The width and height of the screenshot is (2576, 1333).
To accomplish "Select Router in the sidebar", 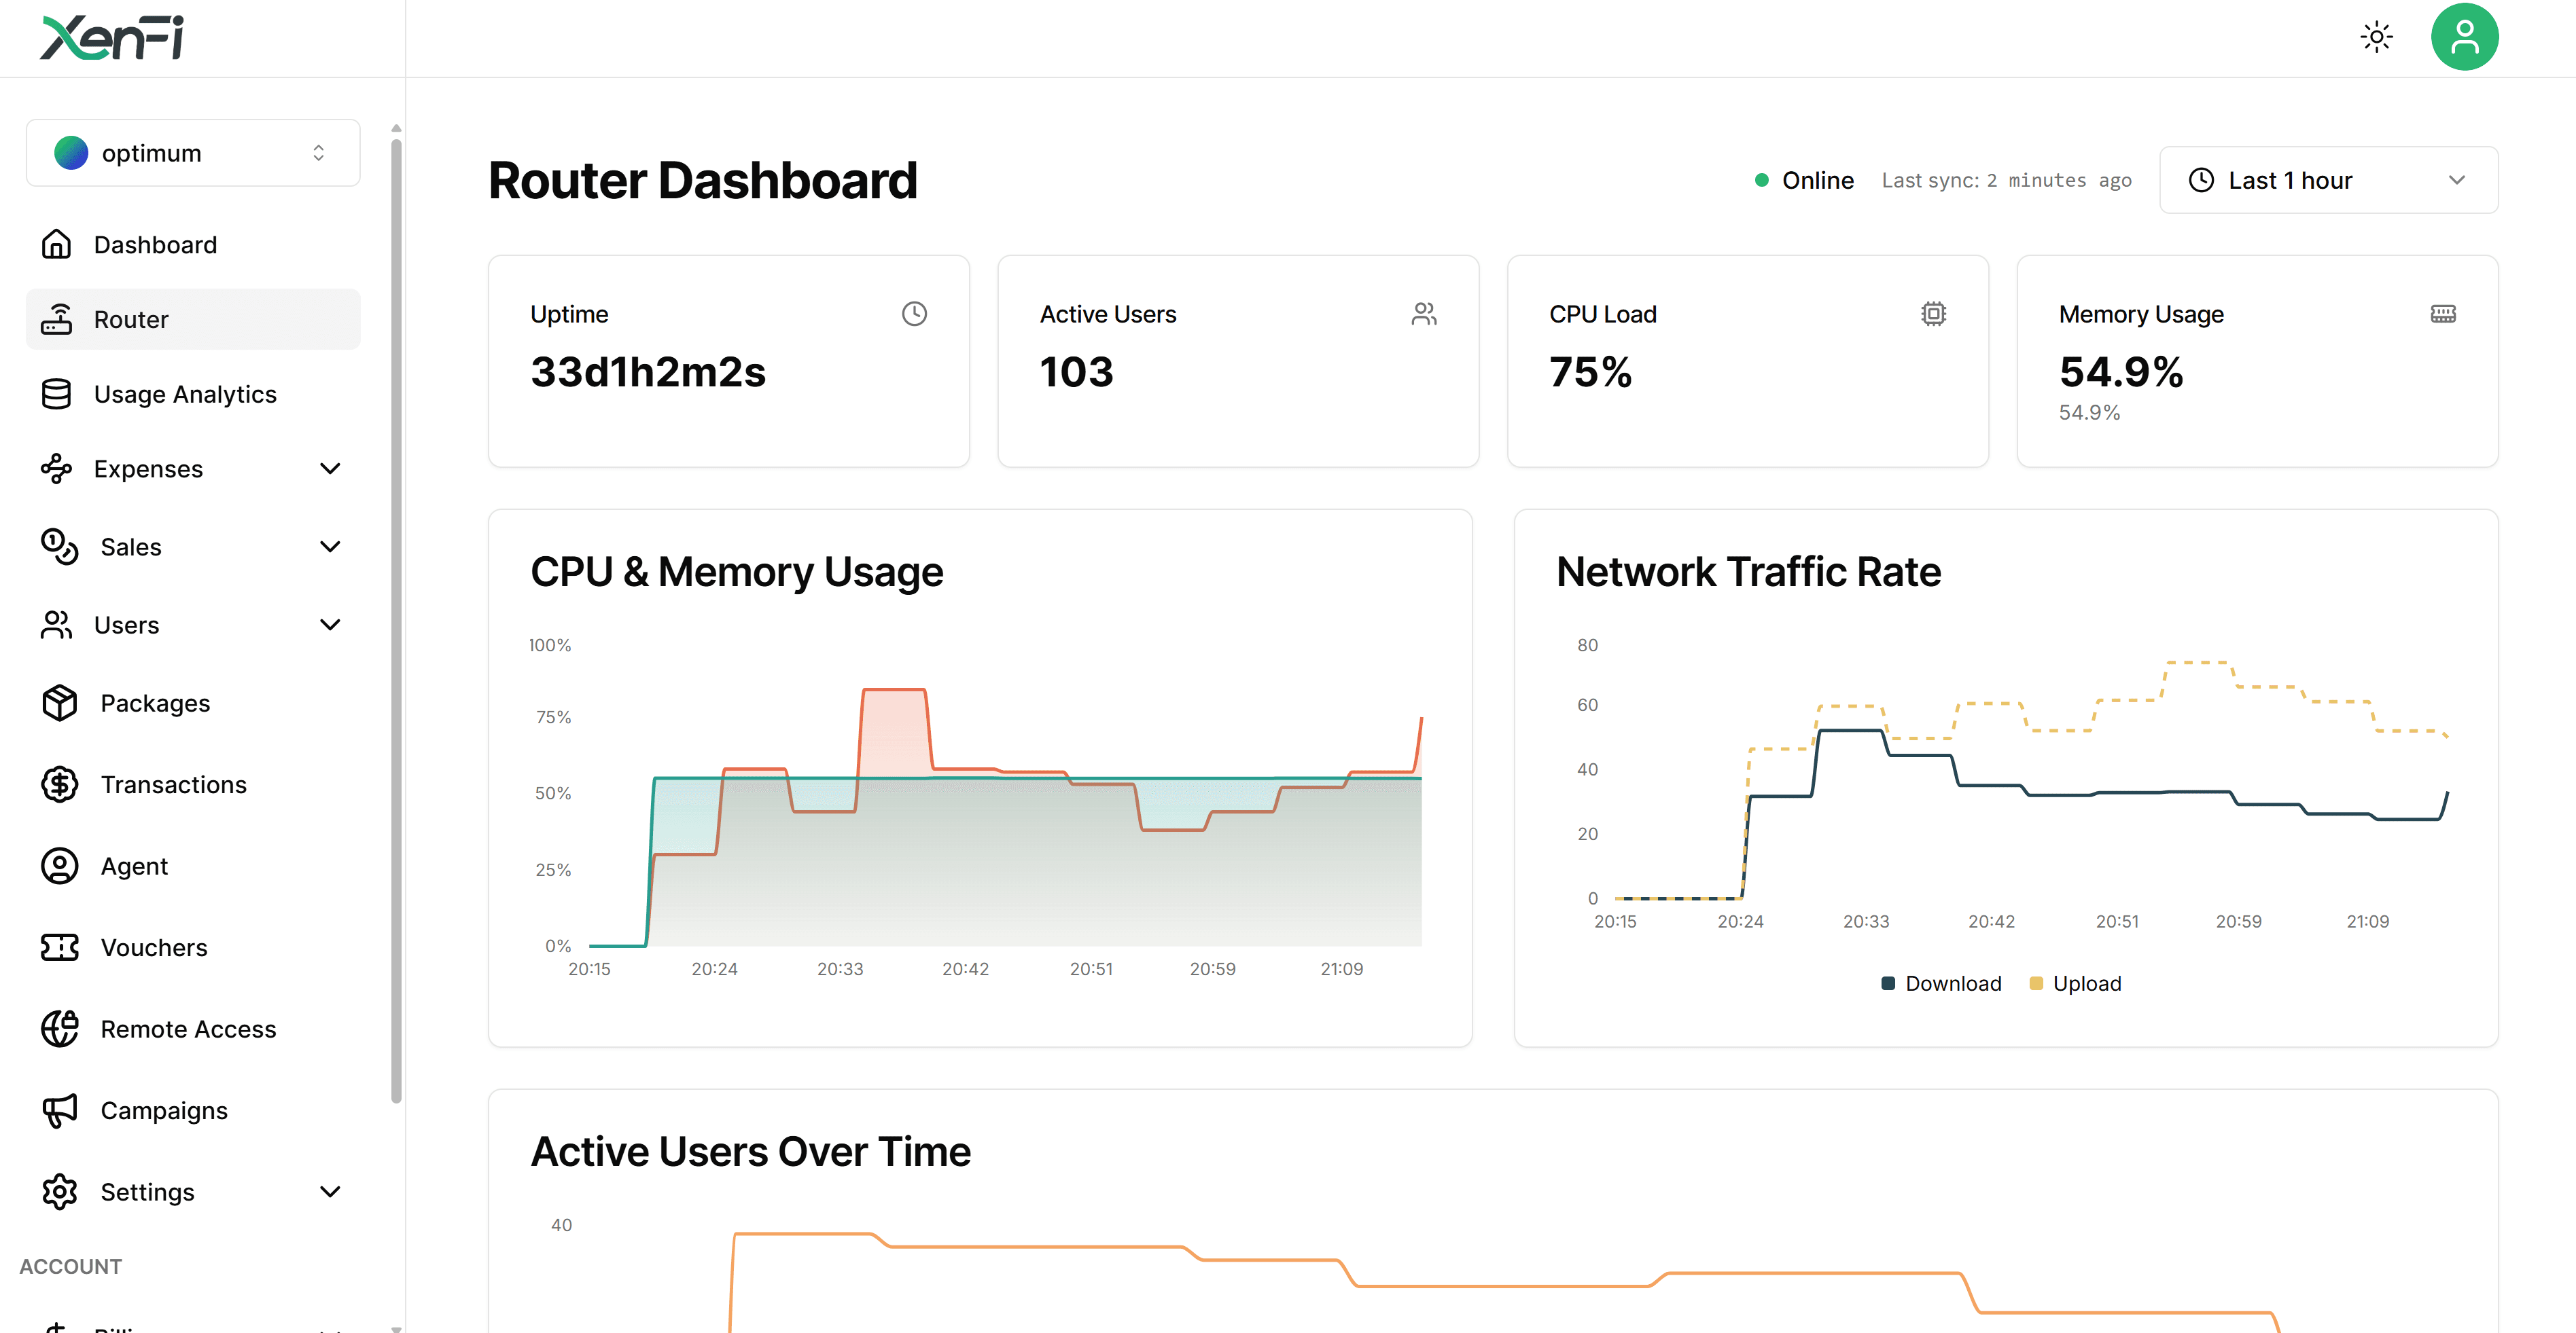I will click(x=193, y=320).
